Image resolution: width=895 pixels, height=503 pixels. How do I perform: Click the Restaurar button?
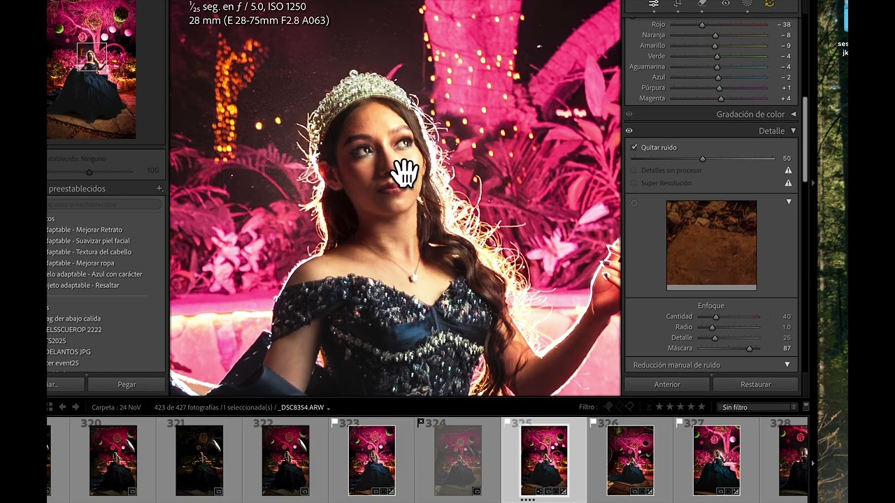[755, 384]
